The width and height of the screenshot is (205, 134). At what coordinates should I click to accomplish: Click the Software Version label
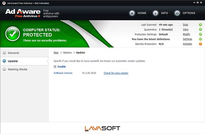click(x=63, y=73)
